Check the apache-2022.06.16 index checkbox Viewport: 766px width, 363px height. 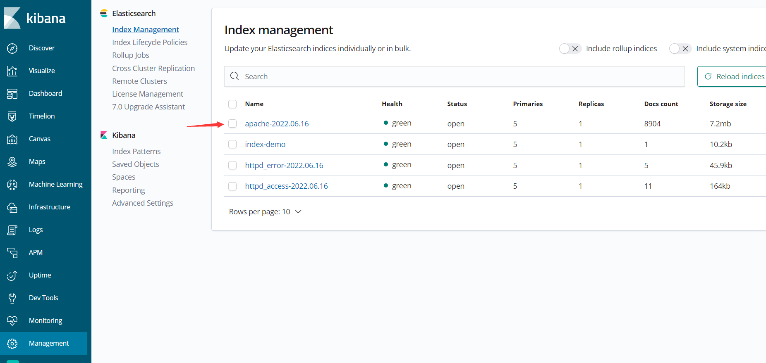pos(232,123)
